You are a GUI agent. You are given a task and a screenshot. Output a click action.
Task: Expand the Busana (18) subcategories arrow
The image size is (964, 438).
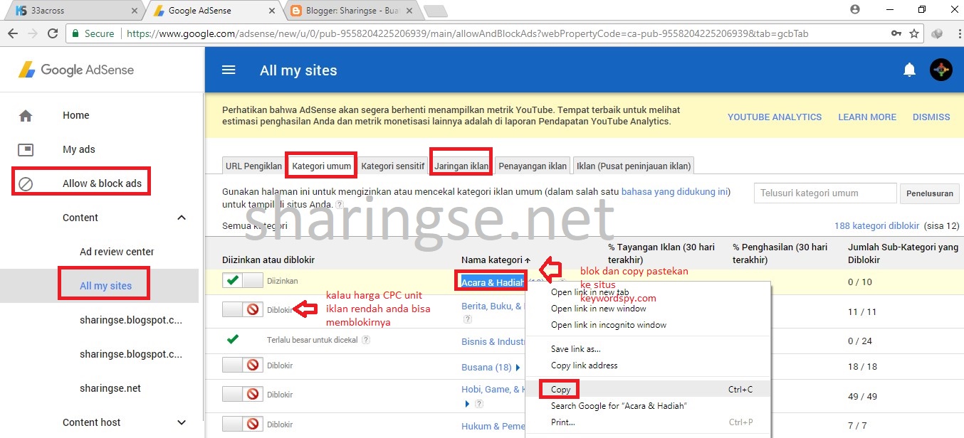(x=518, y=367)
